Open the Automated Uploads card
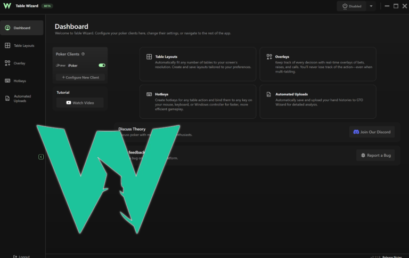 pyautogui.click(x=318, y=102)
